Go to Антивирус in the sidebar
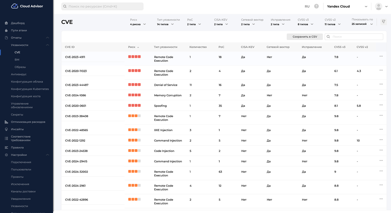 click(x=19, y=74)
